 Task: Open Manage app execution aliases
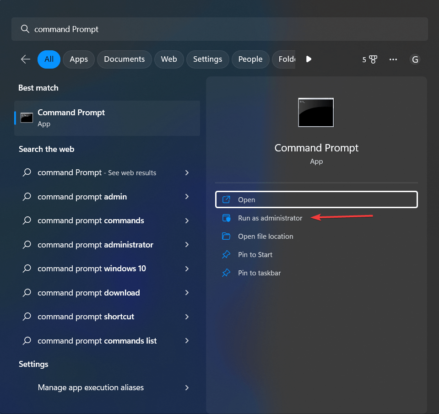(90, 387)
